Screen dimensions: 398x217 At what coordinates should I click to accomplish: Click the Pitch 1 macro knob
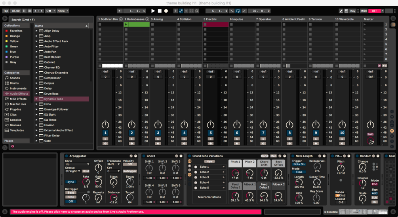coord(235,173)
